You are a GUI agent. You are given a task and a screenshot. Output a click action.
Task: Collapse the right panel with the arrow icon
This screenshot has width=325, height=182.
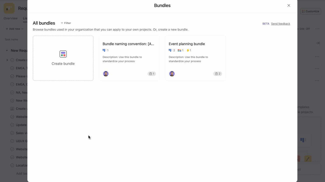(x=318, y=43)
